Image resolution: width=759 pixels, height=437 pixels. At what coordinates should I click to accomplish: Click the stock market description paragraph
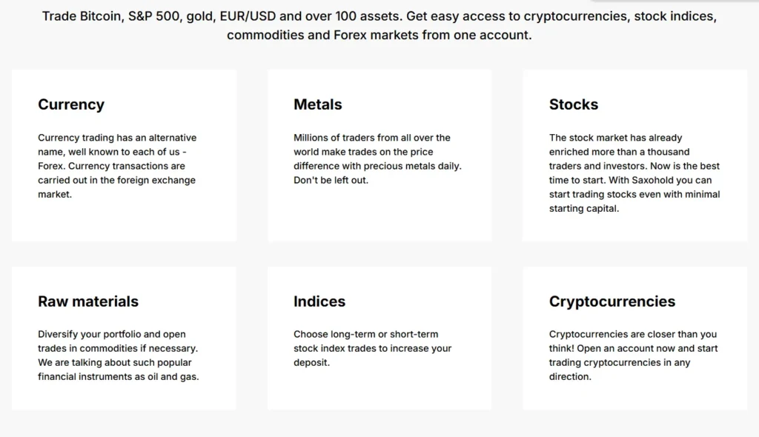click(x=634, y=173)
